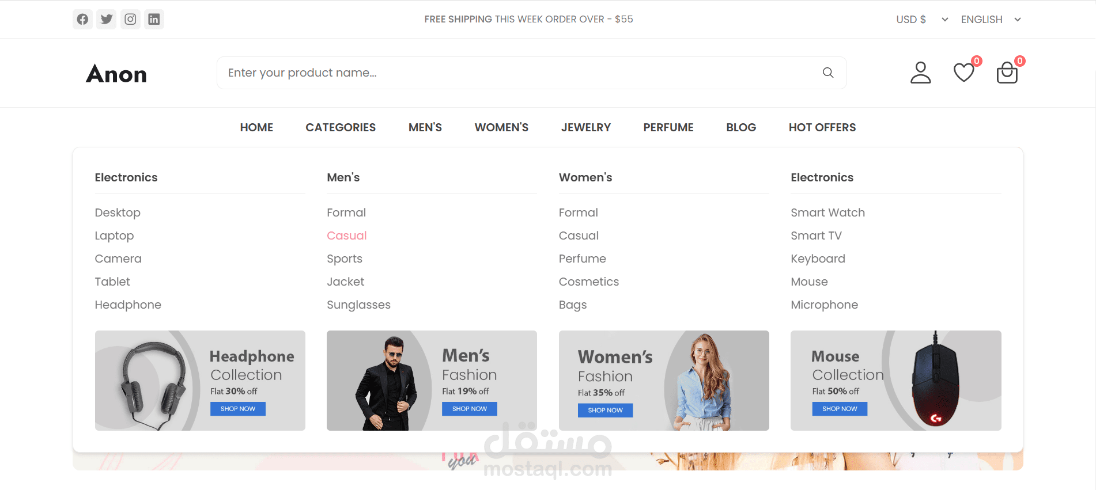Open the wishlist heart icon

(964, 73)
